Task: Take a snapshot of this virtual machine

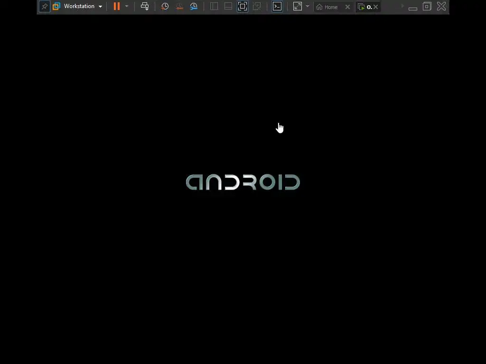Action: click(x=165, y=6)
